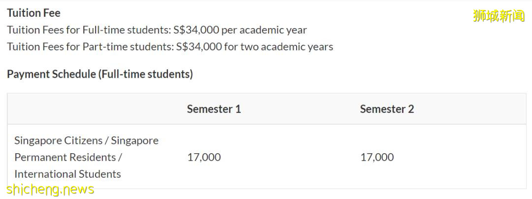Select the part-time students tuition fee line
The height and width of the screenshot is (199, 532).
coord(170,47)
